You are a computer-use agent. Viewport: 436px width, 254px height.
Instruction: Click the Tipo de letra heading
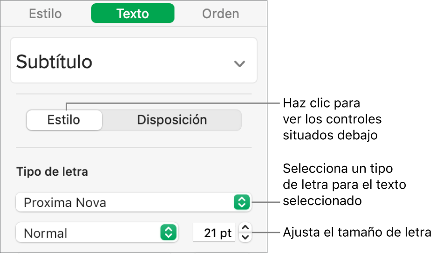tap(52, 172)
